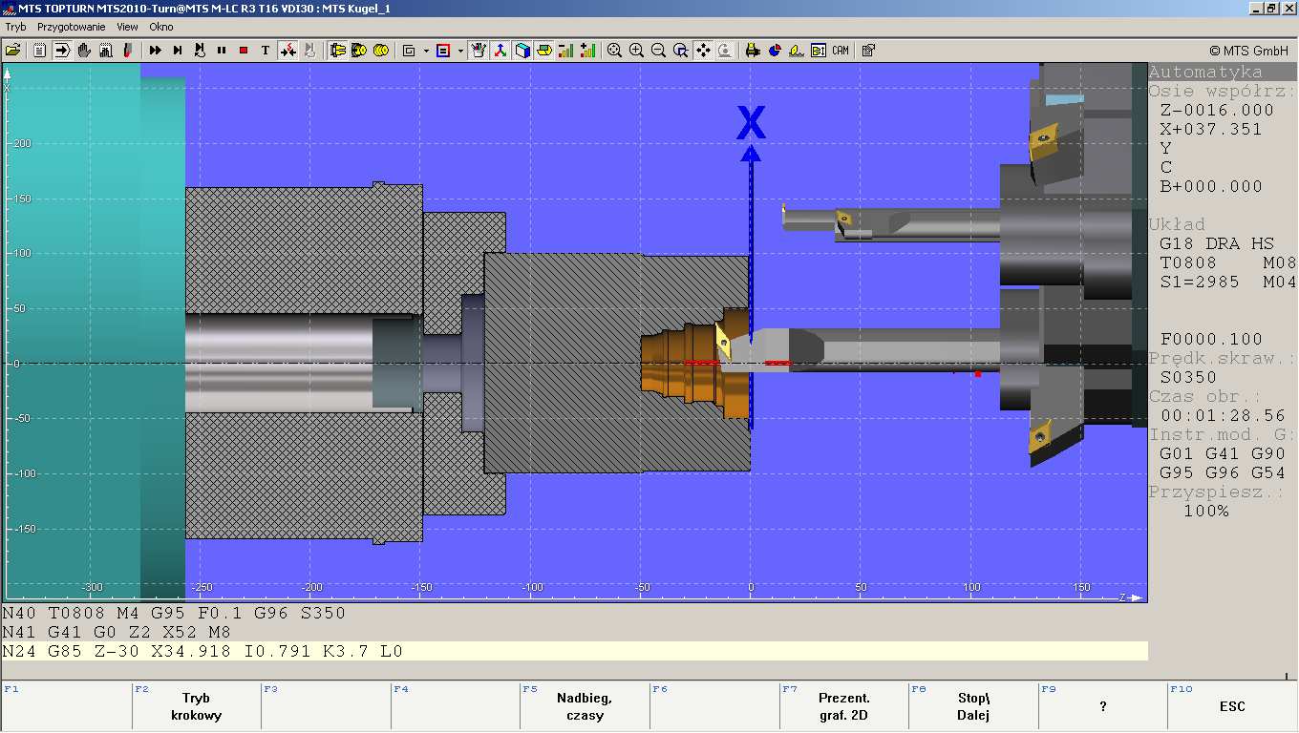
Task: Click the blue tool table icon
Action: tap(819, 50)
